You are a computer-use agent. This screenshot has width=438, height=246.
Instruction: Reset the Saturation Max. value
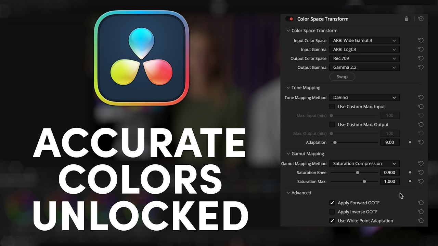[421, 181]
